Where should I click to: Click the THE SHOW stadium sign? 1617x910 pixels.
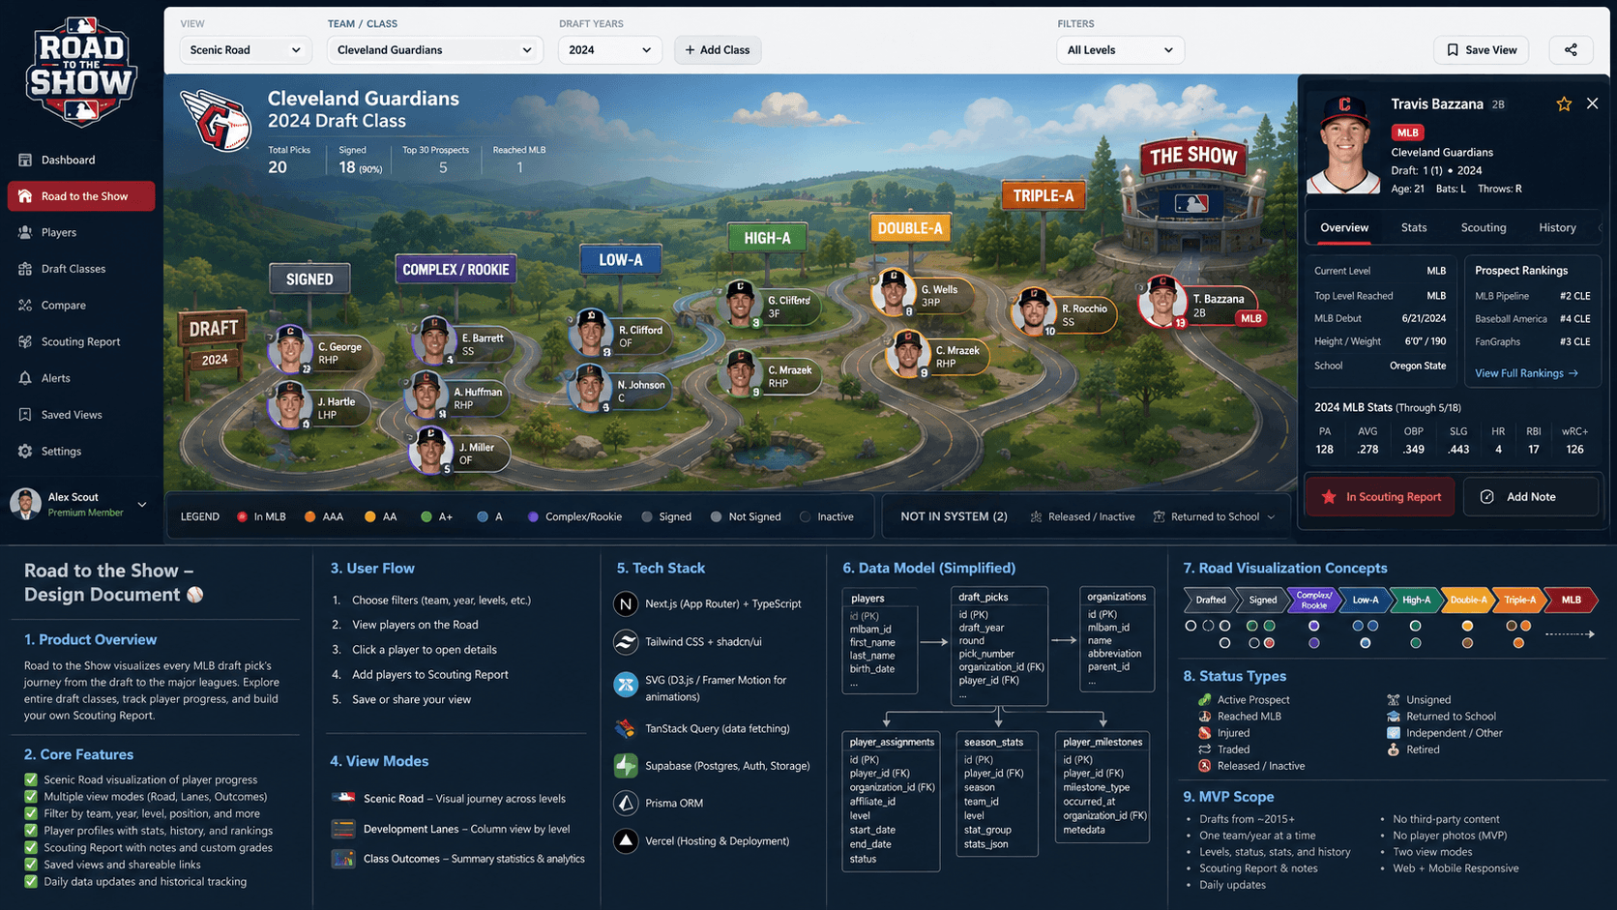pyautogui.click(x=1193, y=156)
